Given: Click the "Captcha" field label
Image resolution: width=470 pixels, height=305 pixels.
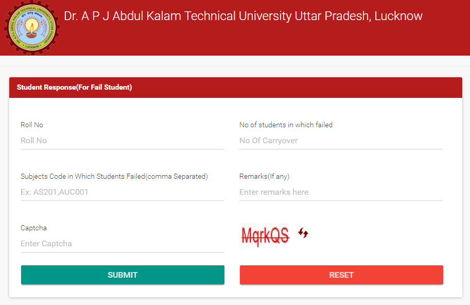Looking at the screenshot, I should tap(33, 228).
